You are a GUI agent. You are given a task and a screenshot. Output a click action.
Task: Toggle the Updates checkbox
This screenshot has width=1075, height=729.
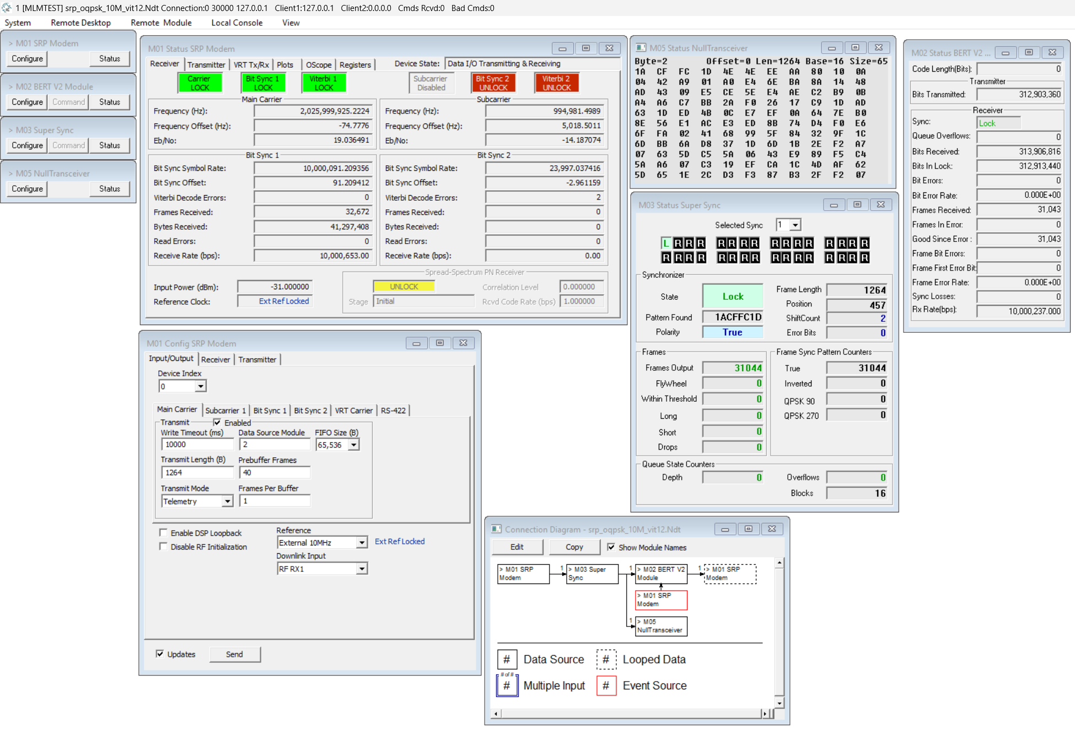160,654
